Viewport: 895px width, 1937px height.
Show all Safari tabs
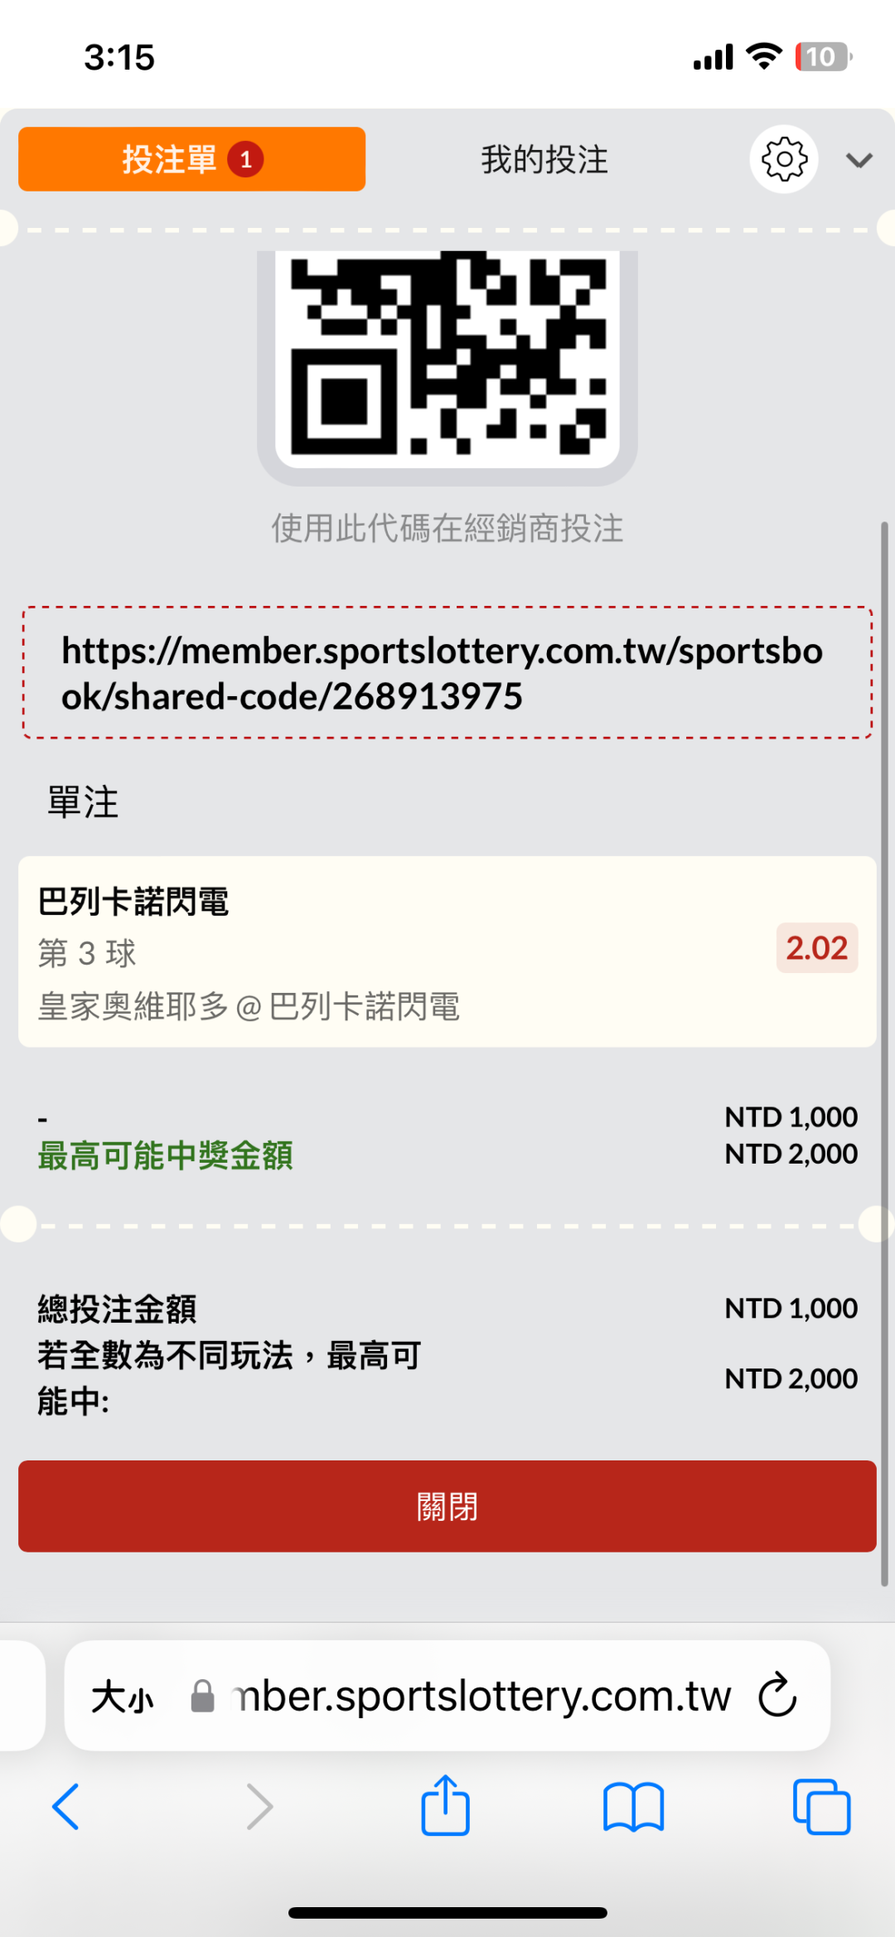821,1807
